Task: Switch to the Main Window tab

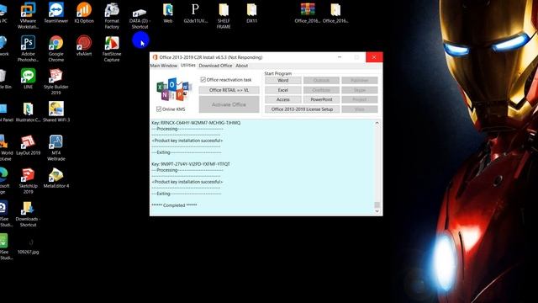Action: point(164,66)
